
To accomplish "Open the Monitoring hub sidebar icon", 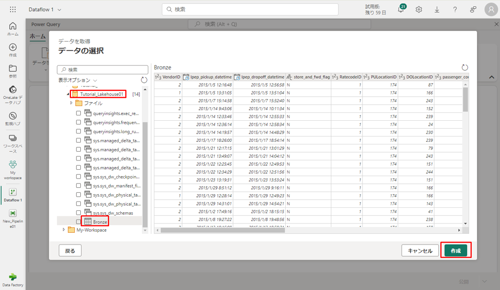I will (13, 119).
